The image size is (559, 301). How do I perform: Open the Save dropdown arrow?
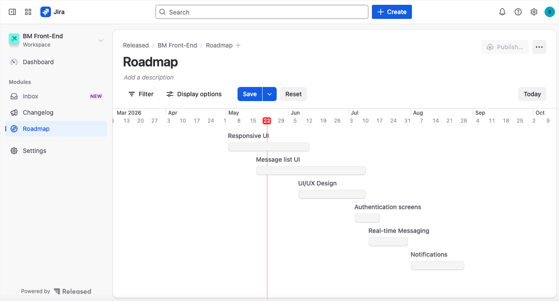[270, 94]
